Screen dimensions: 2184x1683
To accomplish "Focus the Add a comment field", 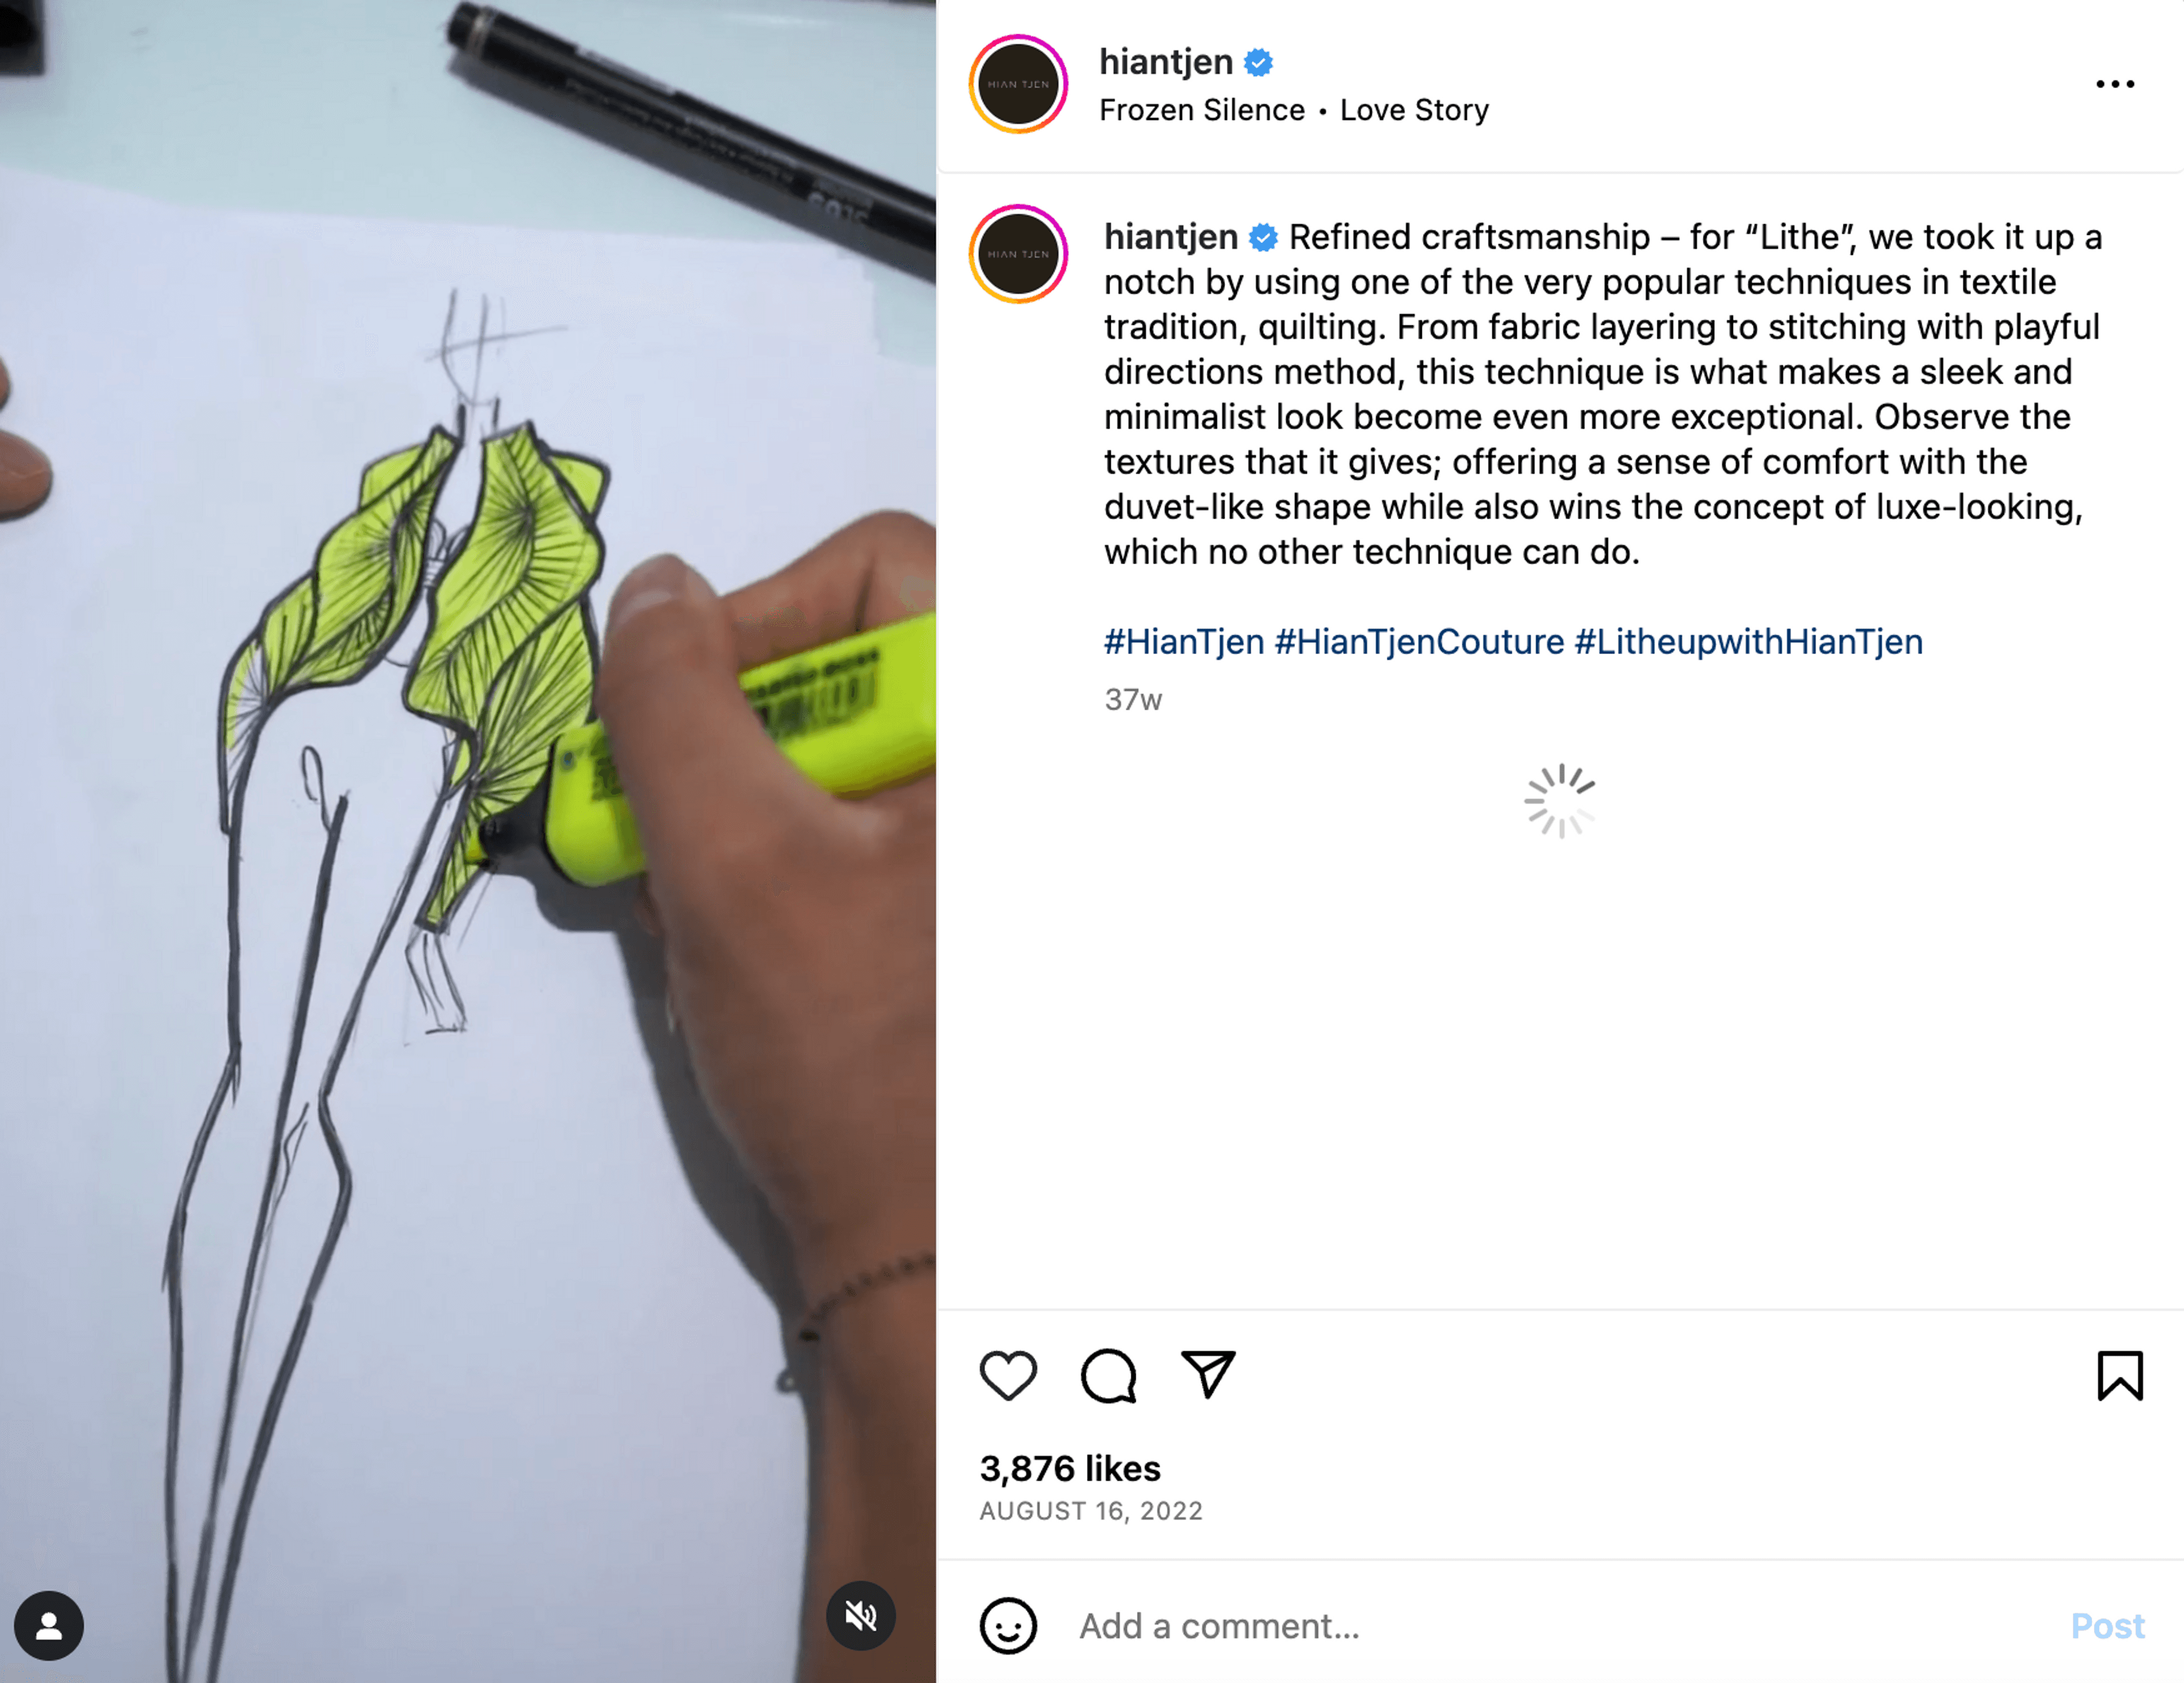I will coord(1560,1626).
